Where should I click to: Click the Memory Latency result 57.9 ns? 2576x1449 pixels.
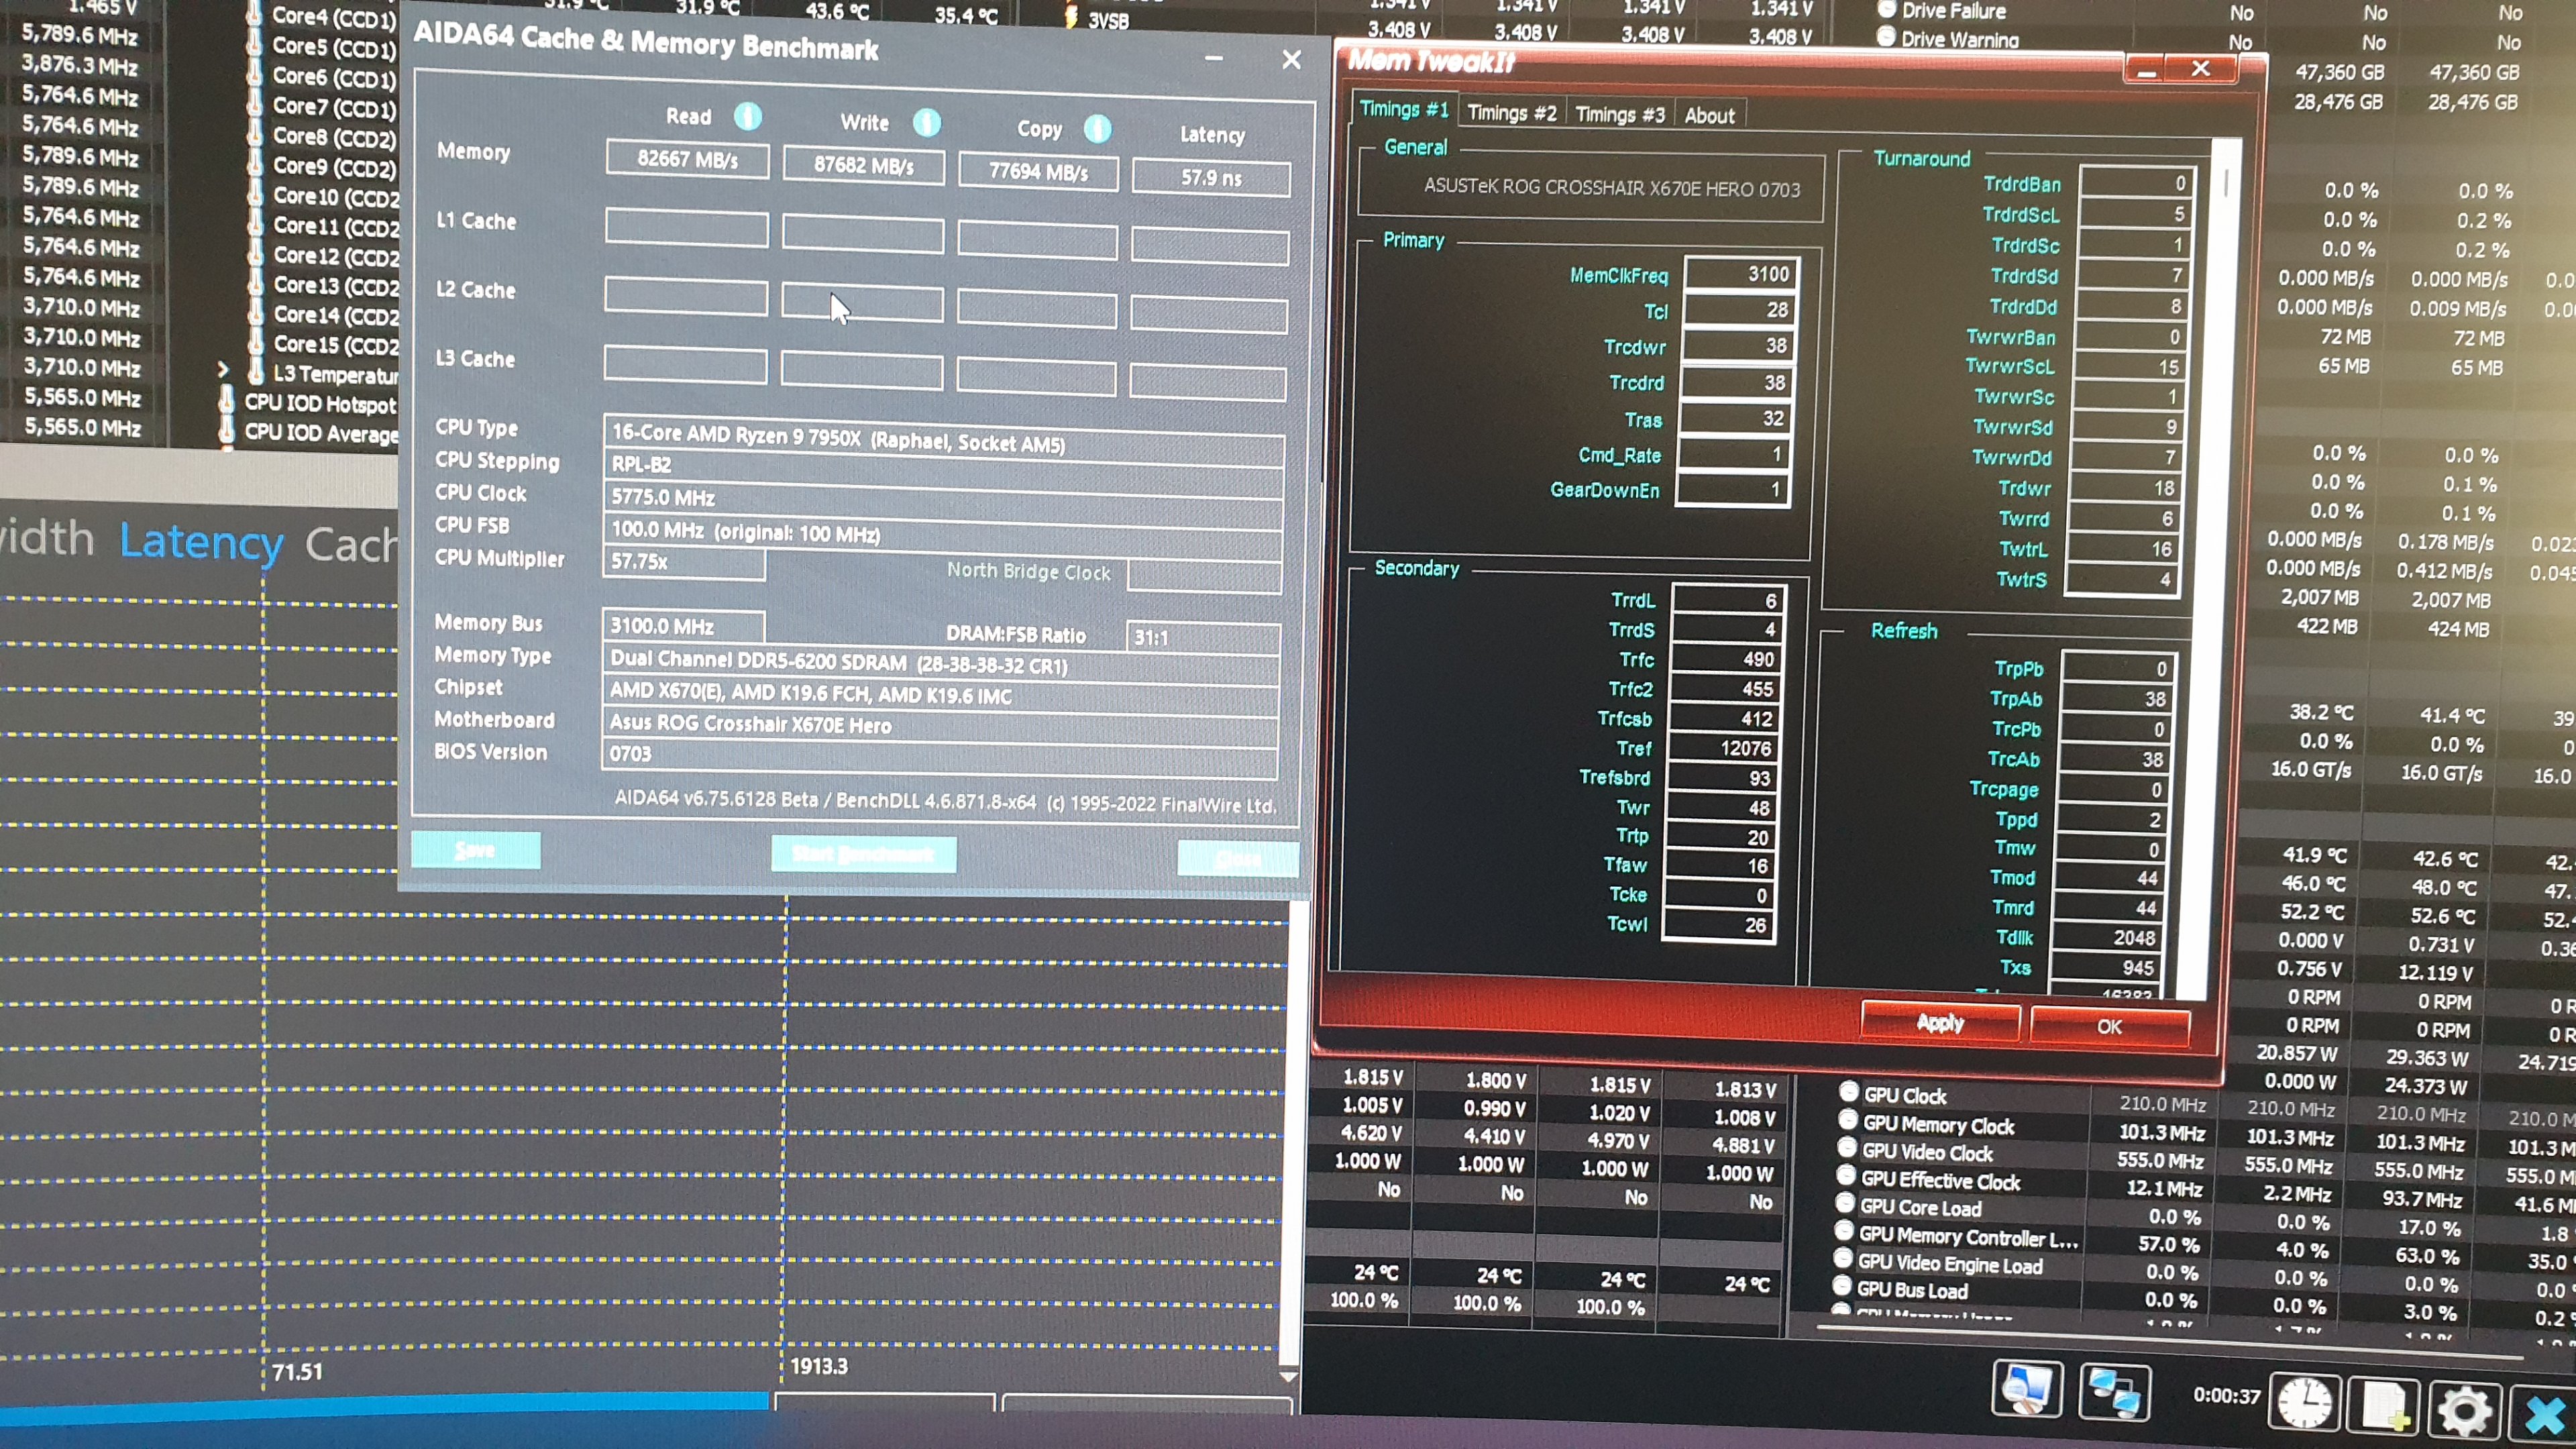tap(1211, 178)
